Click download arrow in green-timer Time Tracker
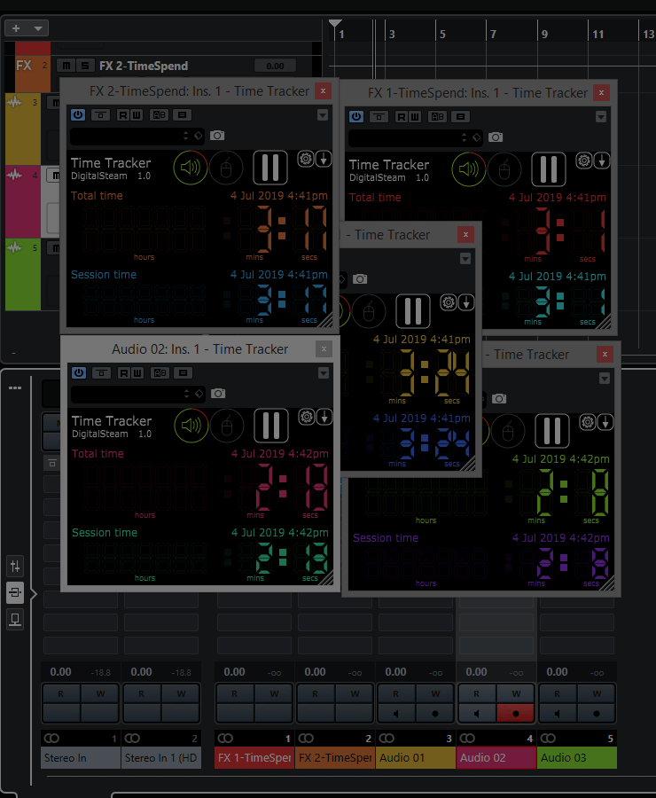The image size is (656, 798). point(605,422)
